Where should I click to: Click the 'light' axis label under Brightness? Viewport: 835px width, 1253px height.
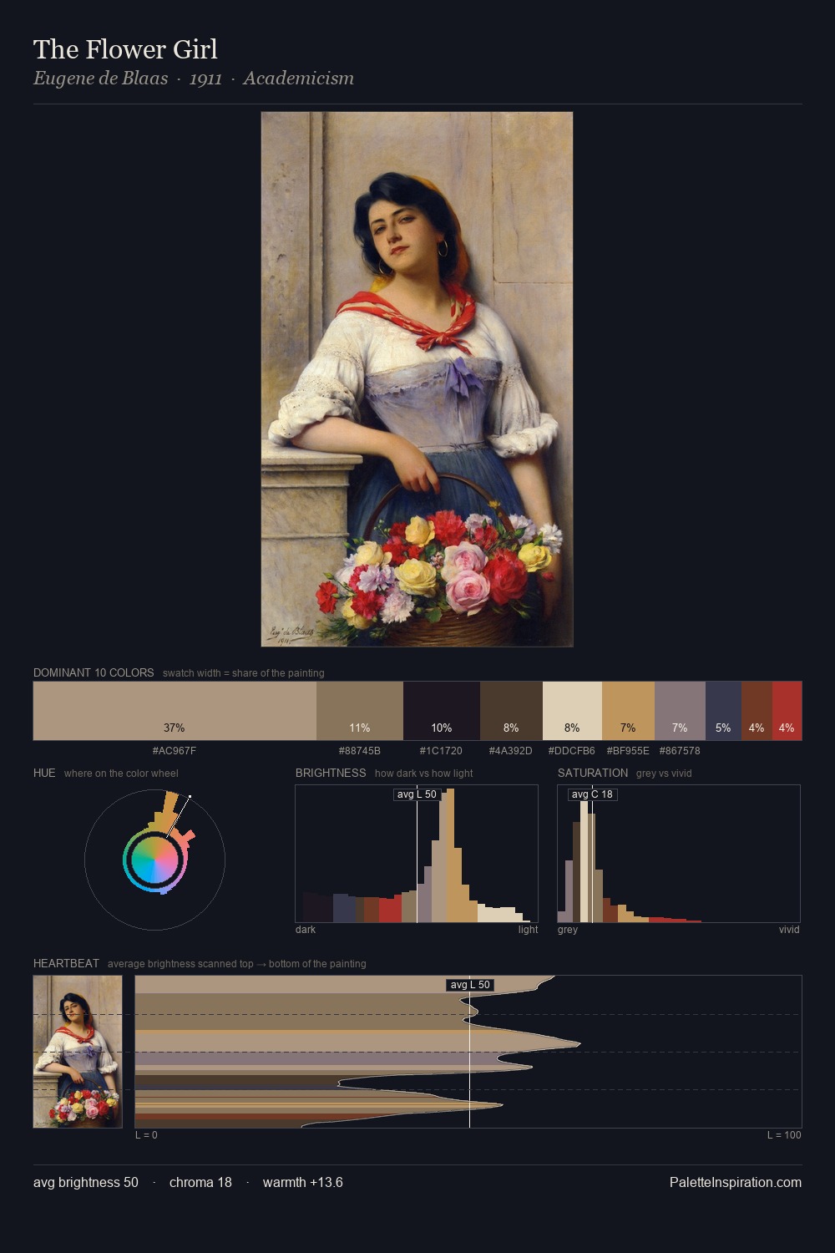(x=528, y=930)
